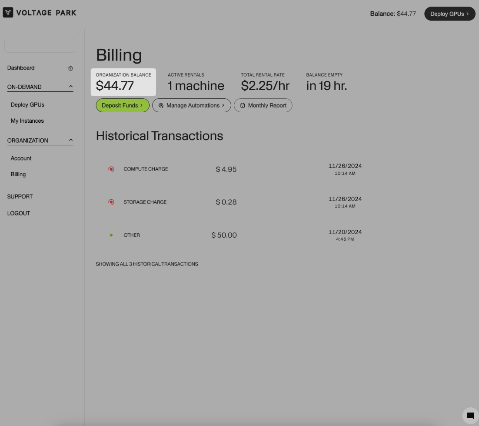This screenshot has height=426, width=479.
Task: Open the Billing sidebar item
Action: tap(18, 174)
